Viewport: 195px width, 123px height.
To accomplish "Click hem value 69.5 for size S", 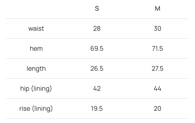I will pos(97,49).
